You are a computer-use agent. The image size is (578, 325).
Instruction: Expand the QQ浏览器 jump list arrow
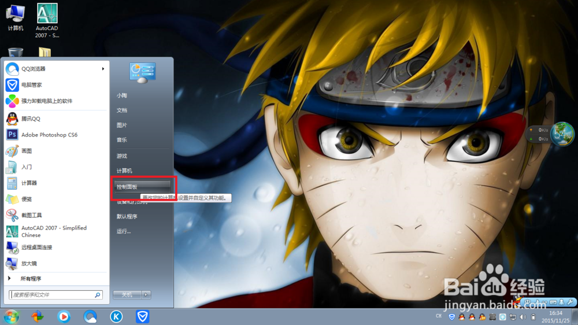(103, 69)
